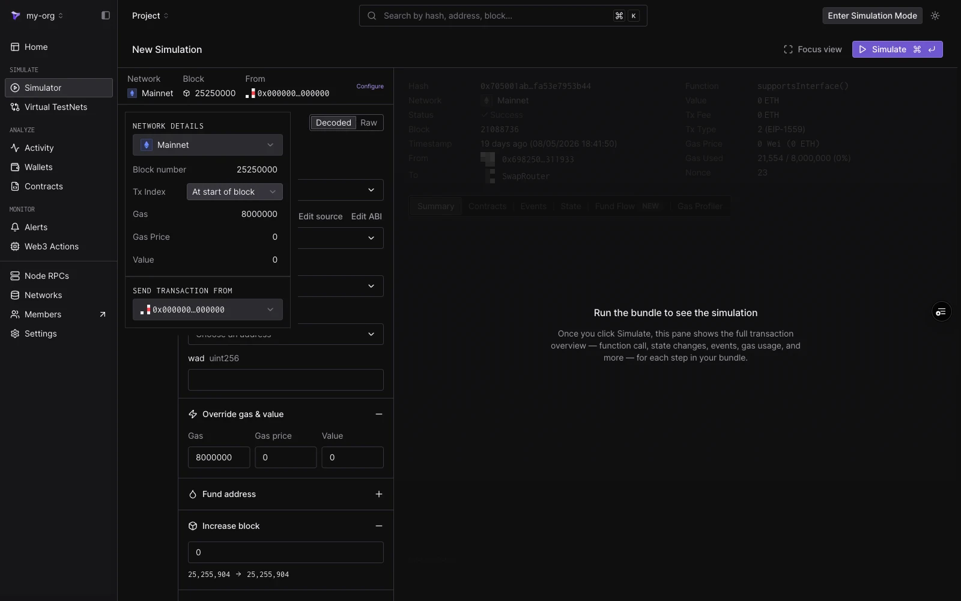Click the floating list panel icon
Image resolution: width=961 pixels, height=601 pixels.
tap(941, 311)
